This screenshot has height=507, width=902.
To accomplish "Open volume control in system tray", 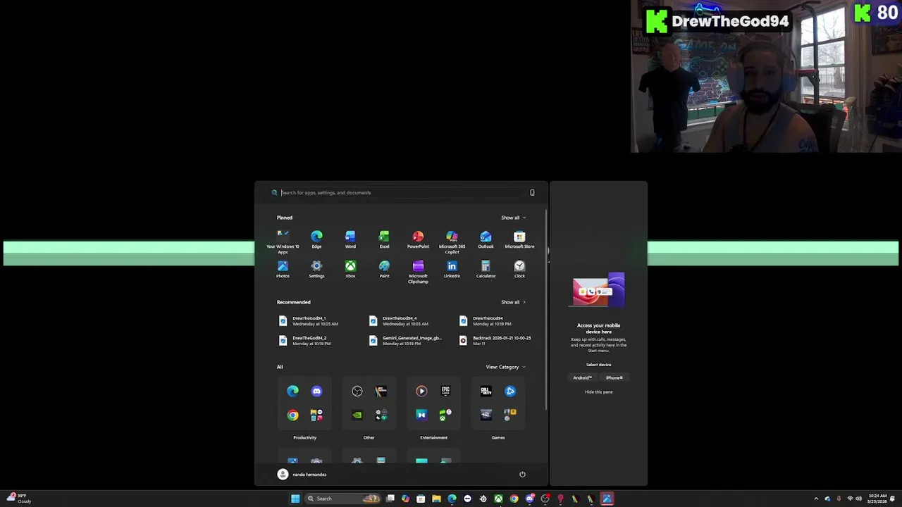I will tap(858, 499).
